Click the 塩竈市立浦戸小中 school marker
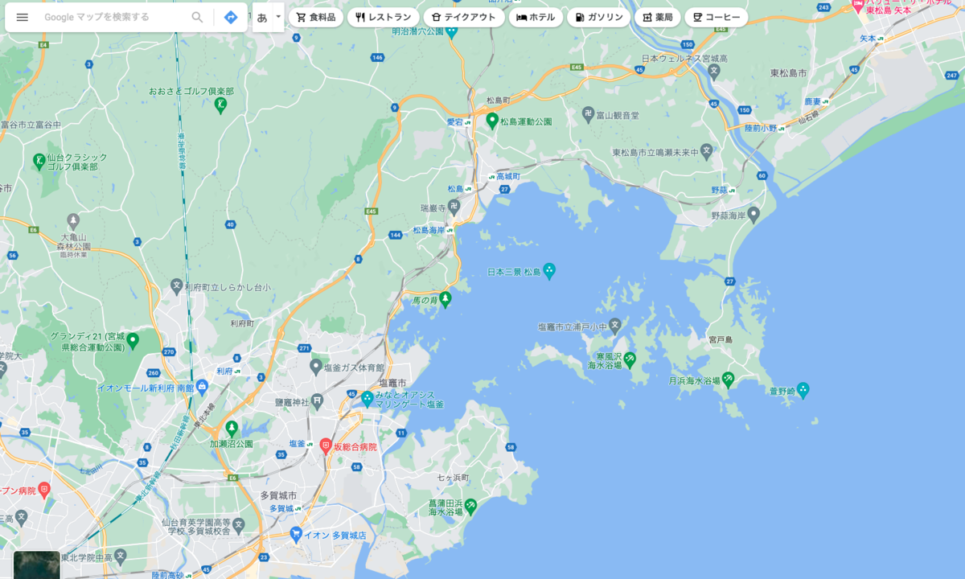The width and height of the screenshot is (965, 579). [615, 326]
